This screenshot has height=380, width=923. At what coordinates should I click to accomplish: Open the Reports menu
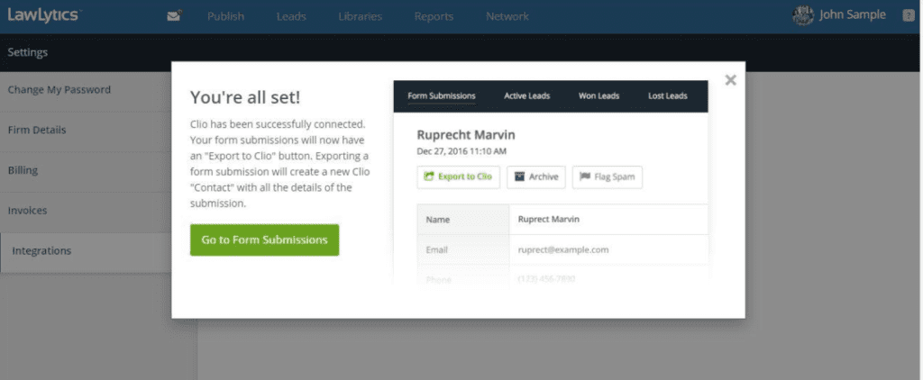click(434, 16)
